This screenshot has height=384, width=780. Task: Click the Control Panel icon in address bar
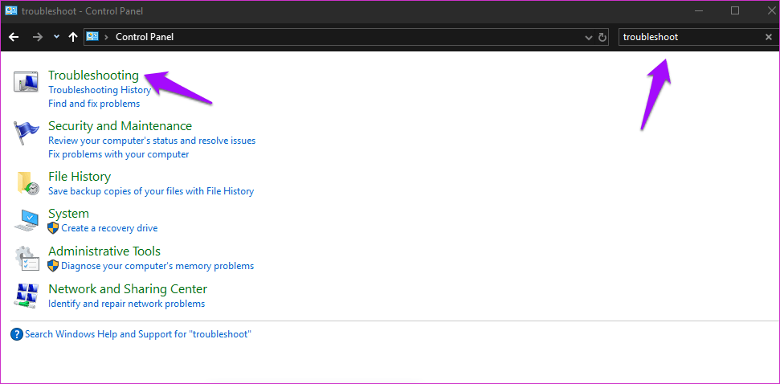92,36
